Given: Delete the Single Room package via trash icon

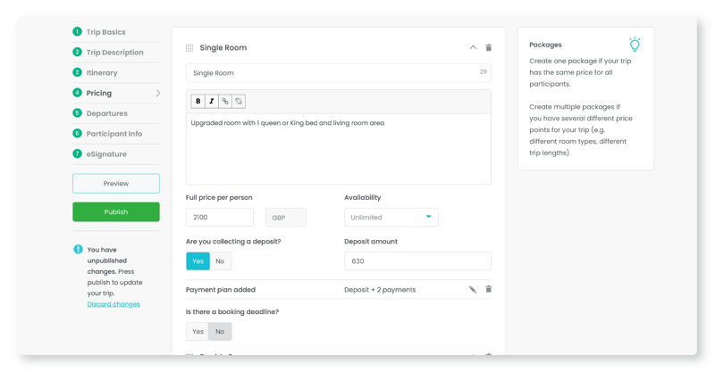Looking at the screenshot, I should point(488,47).
